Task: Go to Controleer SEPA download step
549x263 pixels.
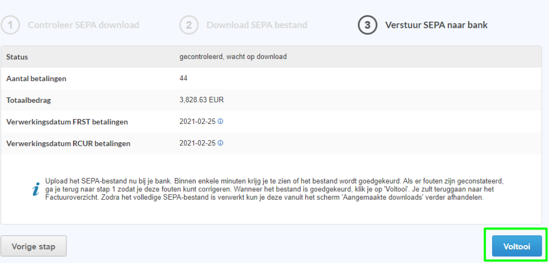Action: [83, 25]
